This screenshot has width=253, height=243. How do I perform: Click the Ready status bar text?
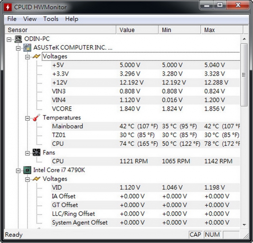[x=14, y=235]
